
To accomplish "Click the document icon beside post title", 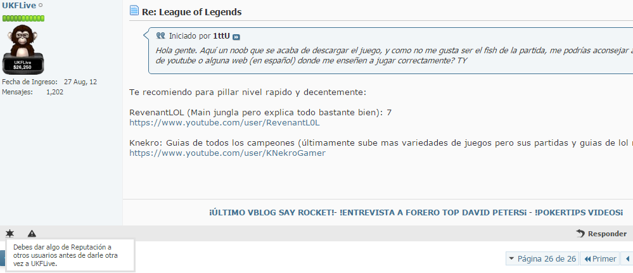I will click(134, 11).
